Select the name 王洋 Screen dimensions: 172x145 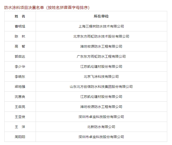(20, 127)
